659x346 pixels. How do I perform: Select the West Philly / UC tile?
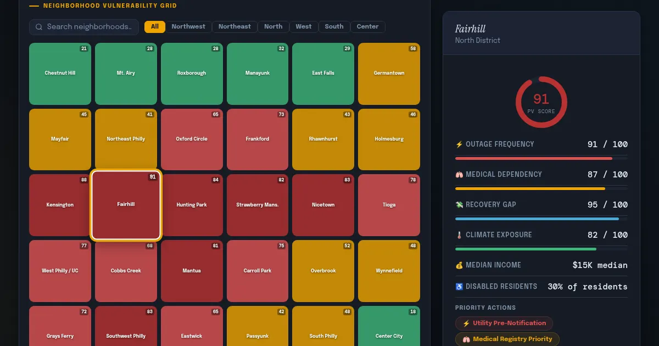60,271
